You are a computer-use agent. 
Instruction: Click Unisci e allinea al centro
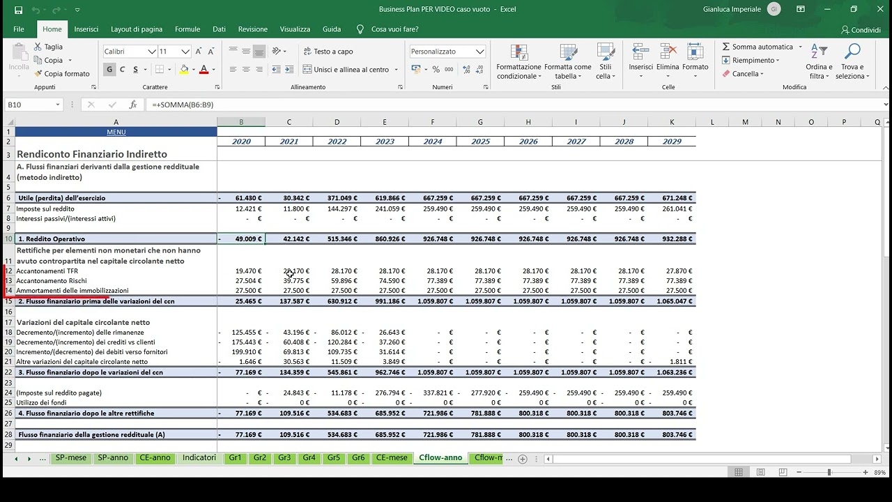(x=346, y=70)
